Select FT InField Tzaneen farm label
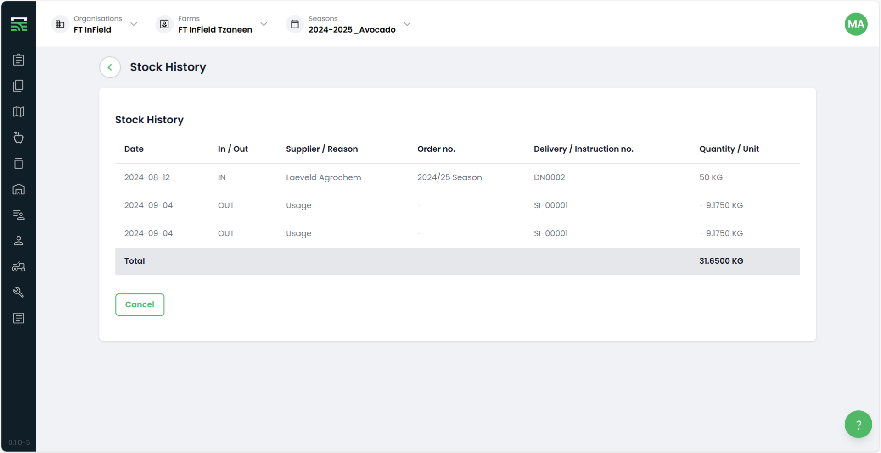 pos(215,30)
